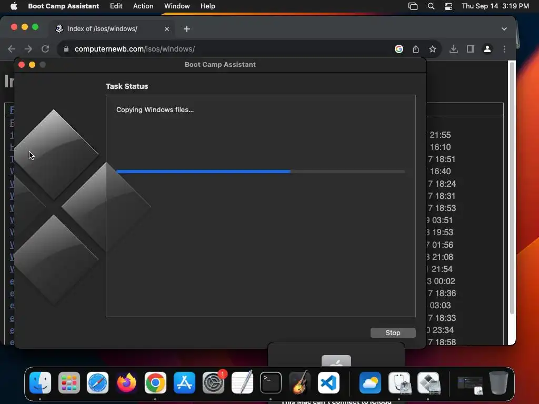Screen dimensions: 539x404
Task: Open Spotlight search in menu bar
Action: click(431, 6)
